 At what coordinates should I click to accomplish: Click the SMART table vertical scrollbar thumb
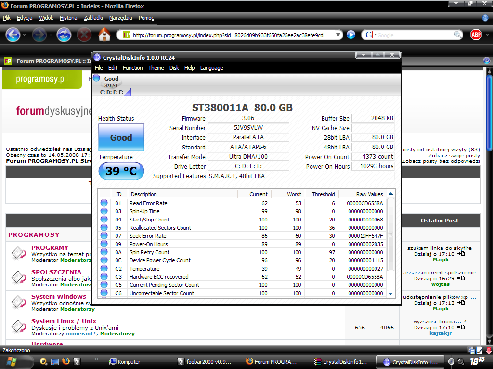coord(391,234)
